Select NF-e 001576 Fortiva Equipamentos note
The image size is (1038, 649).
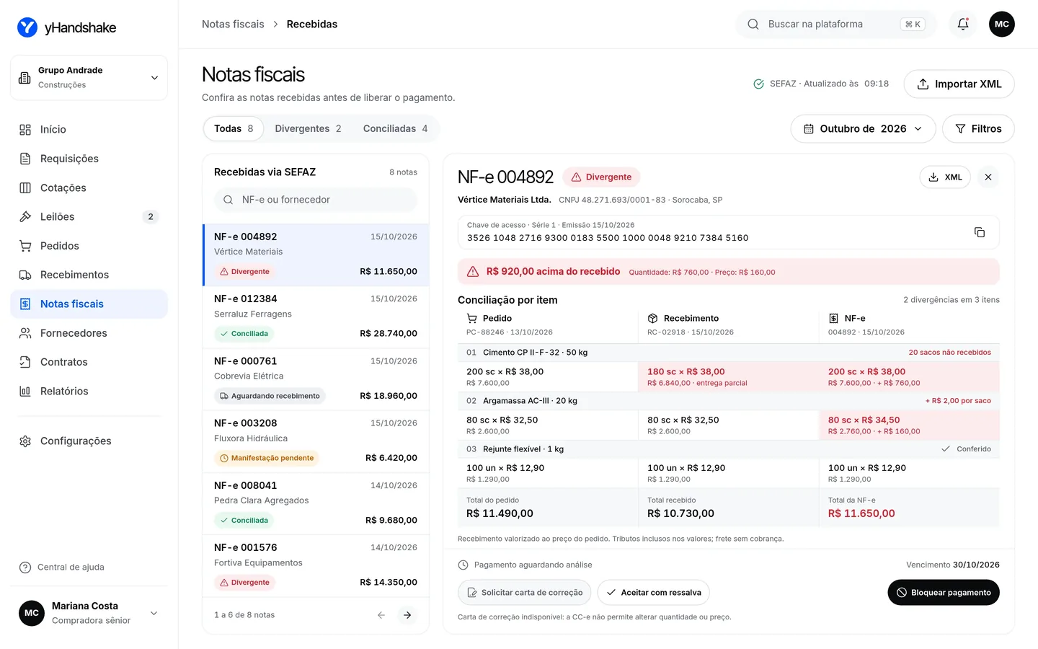tap(316, 566)
